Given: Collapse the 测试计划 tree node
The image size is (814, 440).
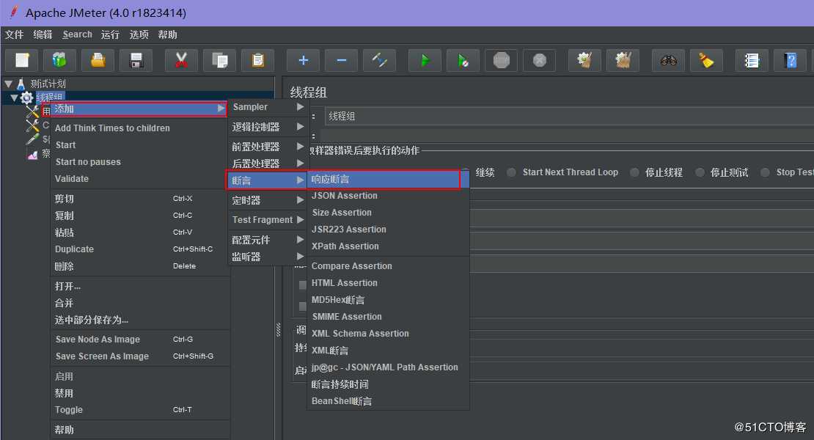Looking at the screenshot, I should click(x=8, y=84).
